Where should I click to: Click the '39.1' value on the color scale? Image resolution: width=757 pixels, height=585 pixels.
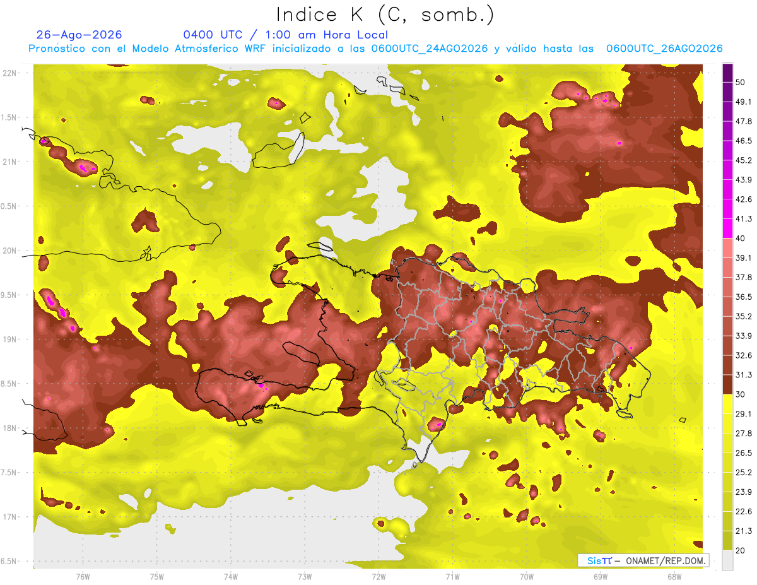coord(744,258)
